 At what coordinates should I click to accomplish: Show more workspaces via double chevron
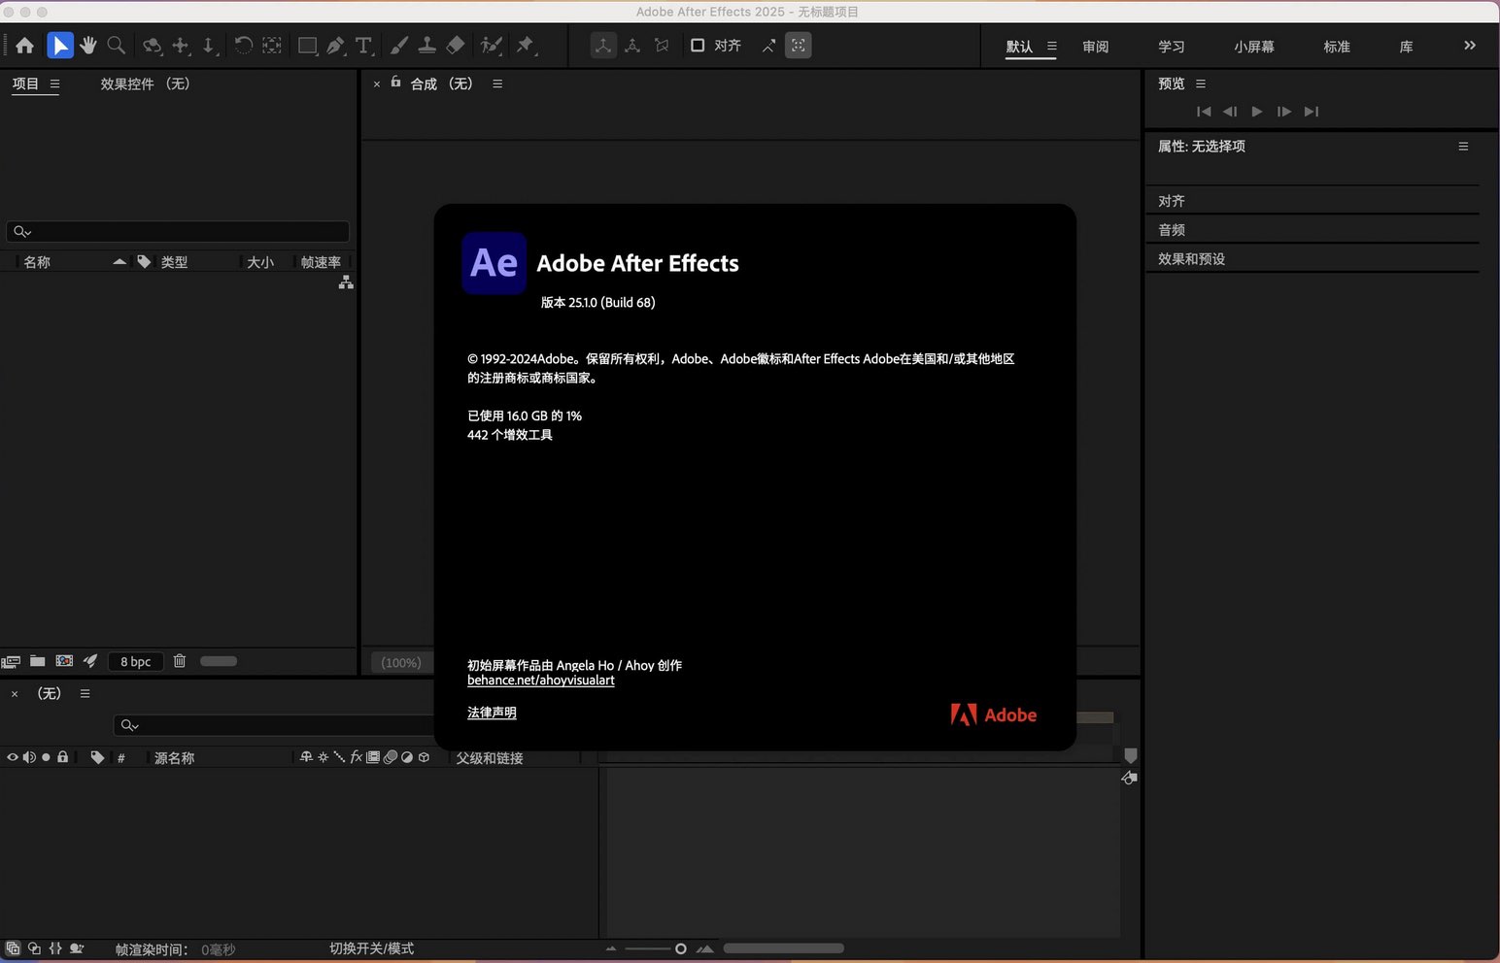1470,46
